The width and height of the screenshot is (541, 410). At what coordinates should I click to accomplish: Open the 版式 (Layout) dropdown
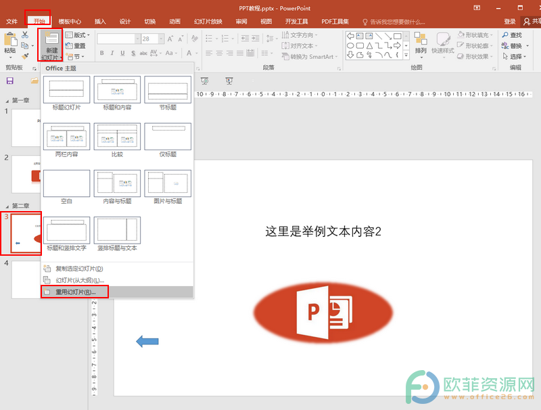[78, 35]
